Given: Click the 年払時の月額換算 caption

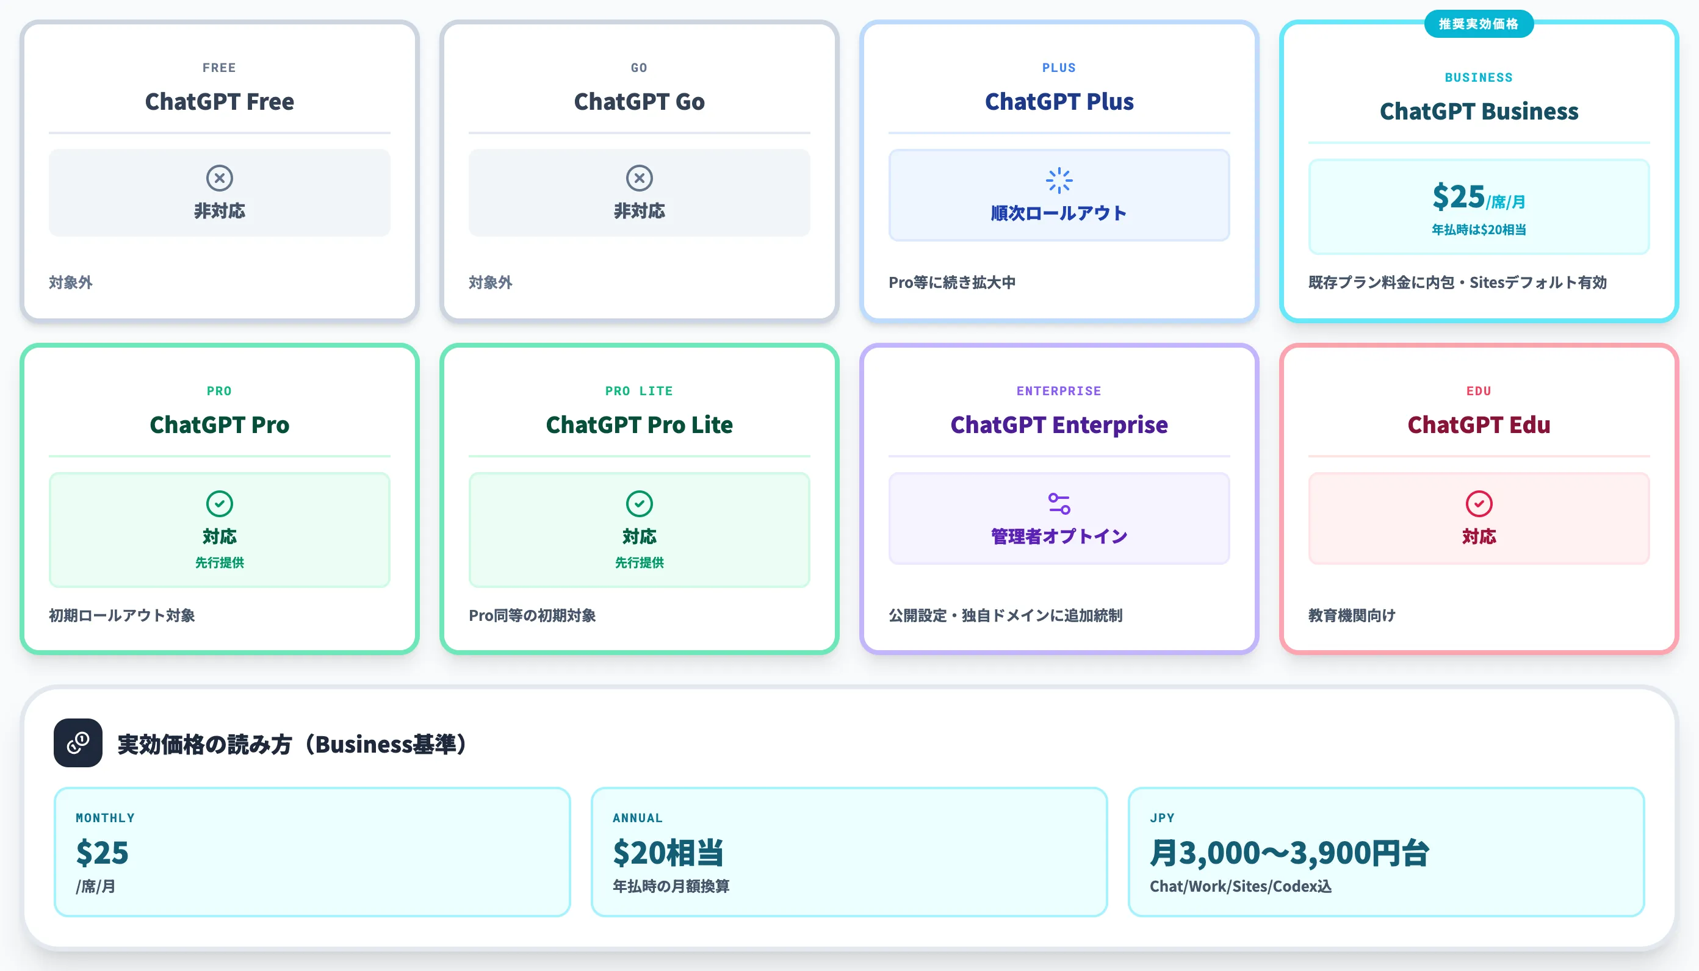Looking at the screenshot, I should coord(671,886).
